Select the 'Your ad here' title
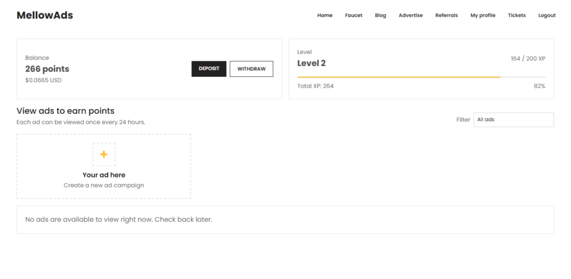Viewport: 571px width, 279px height. point(104,175)
